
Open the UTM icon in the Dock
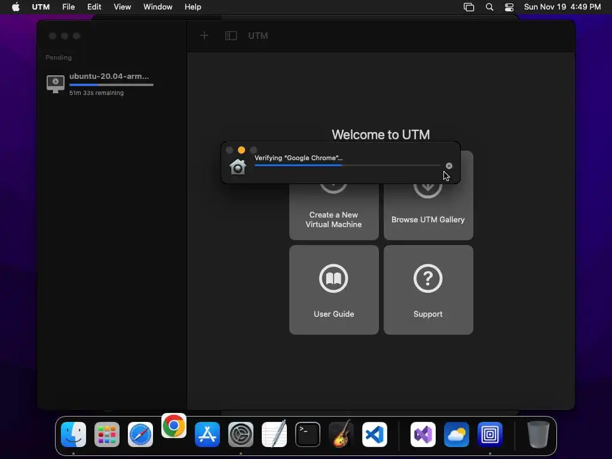[490, 434]
